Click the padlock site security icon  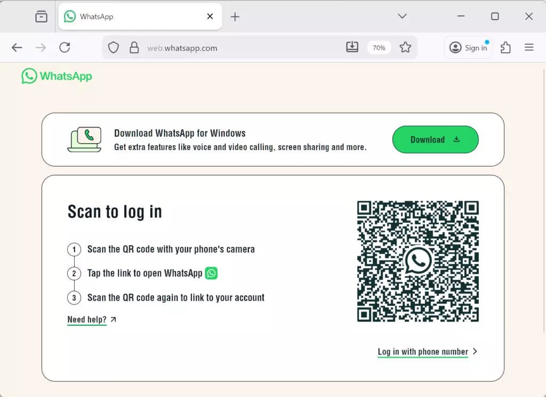[134, 48]
